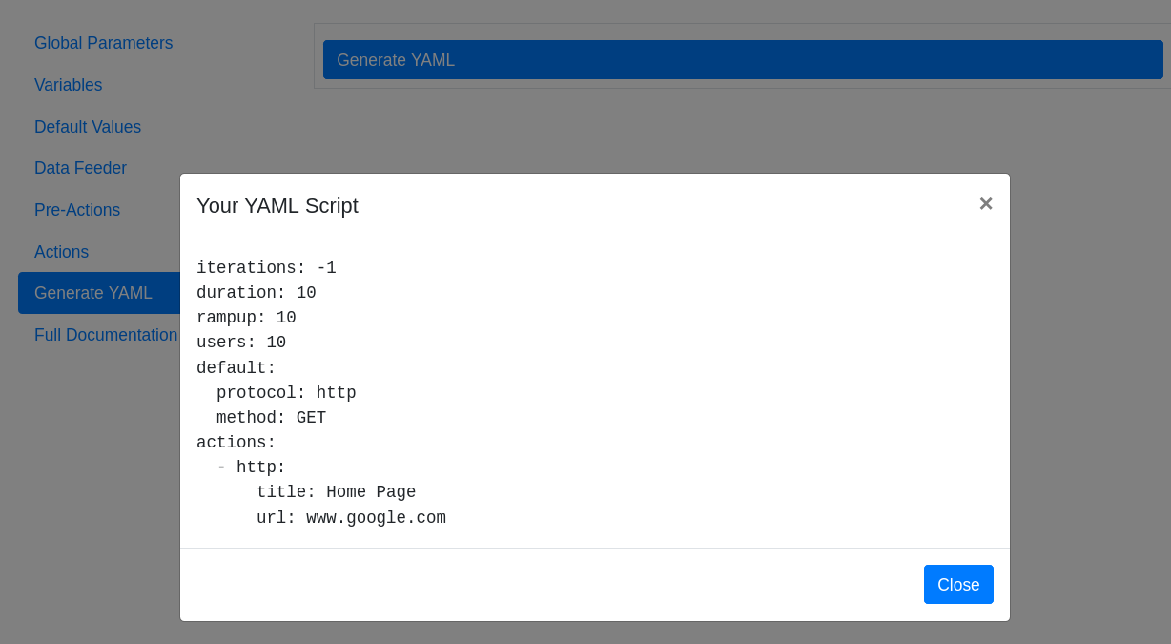Open the Default Values page

pos(87,127)
